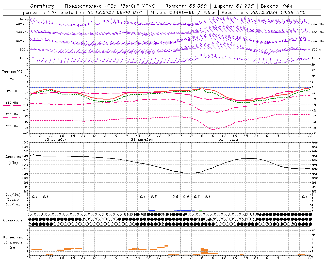Screen dimensions: 325x260
Task: Click the date label 31 декабря
Action: [142, 140]
